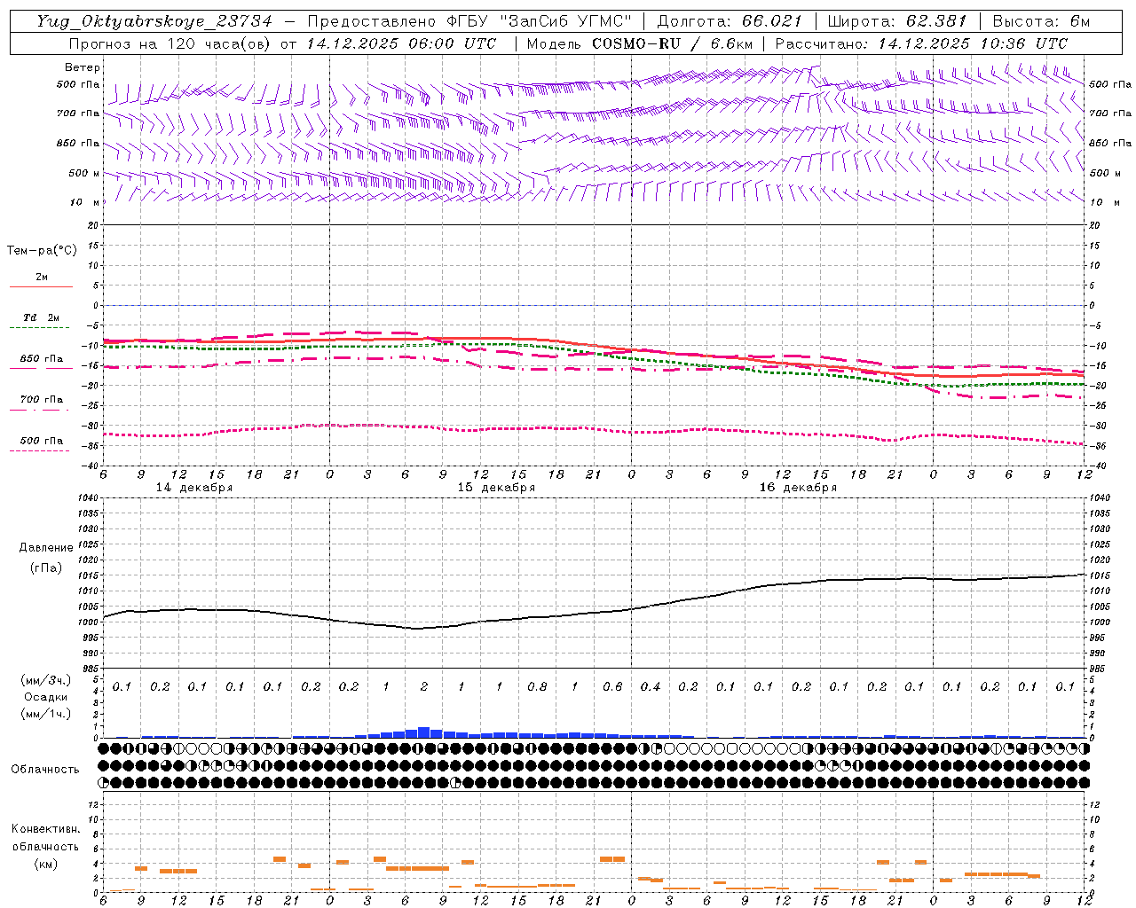This screenshot has width=1136, height=908.
Task: Click the 500 гПа temperature legend line sample
Action: 41,450
